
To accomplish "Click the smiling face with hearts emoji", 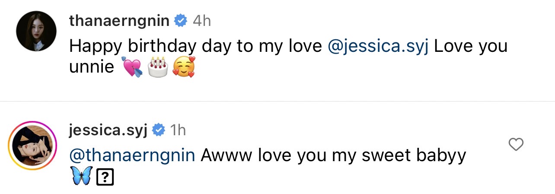I will [183, 67].
